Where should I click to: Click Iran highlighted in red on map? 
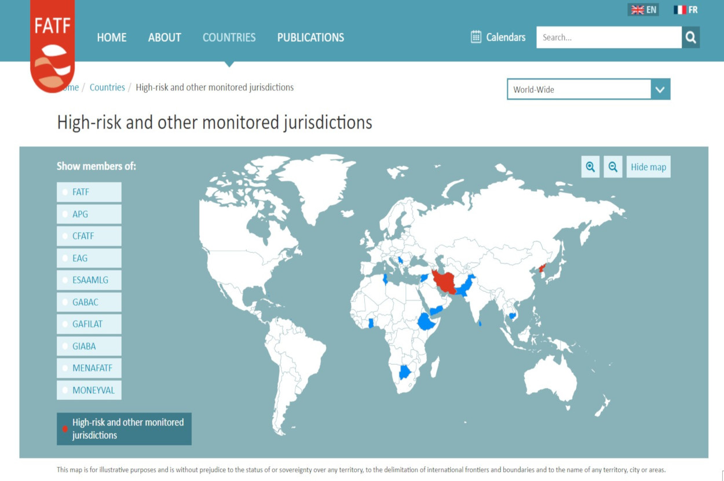pyautogui.click(x=445, y=281)
